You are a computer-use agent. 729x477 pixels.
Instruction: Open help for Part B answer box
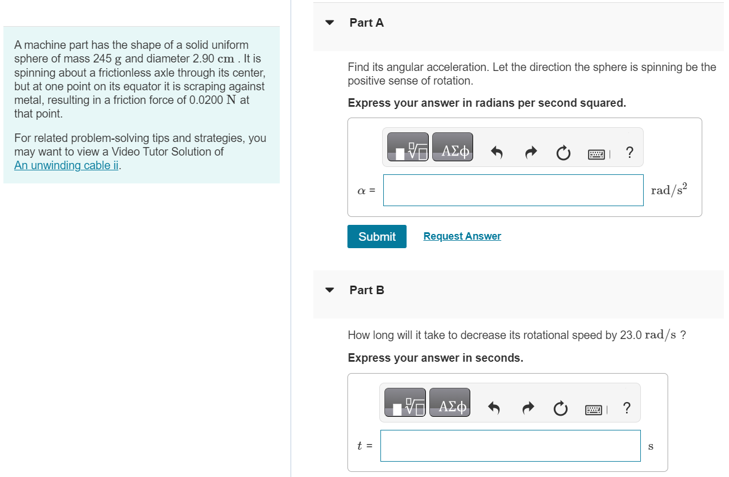point(626,408)
